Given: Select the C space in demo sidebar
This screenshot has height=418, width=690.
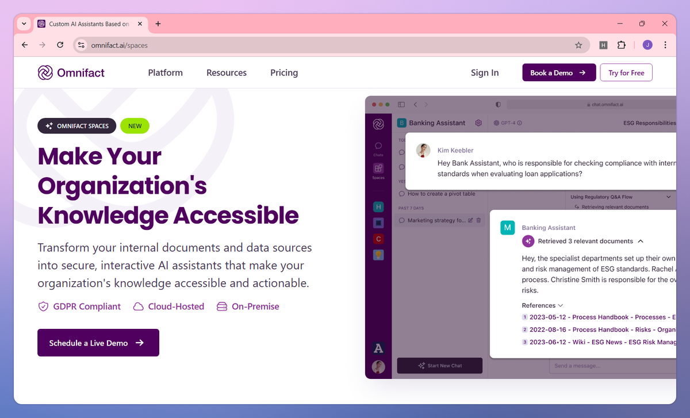Looking at the screenshot, I should pyautogui.click(x=378, y=239).
